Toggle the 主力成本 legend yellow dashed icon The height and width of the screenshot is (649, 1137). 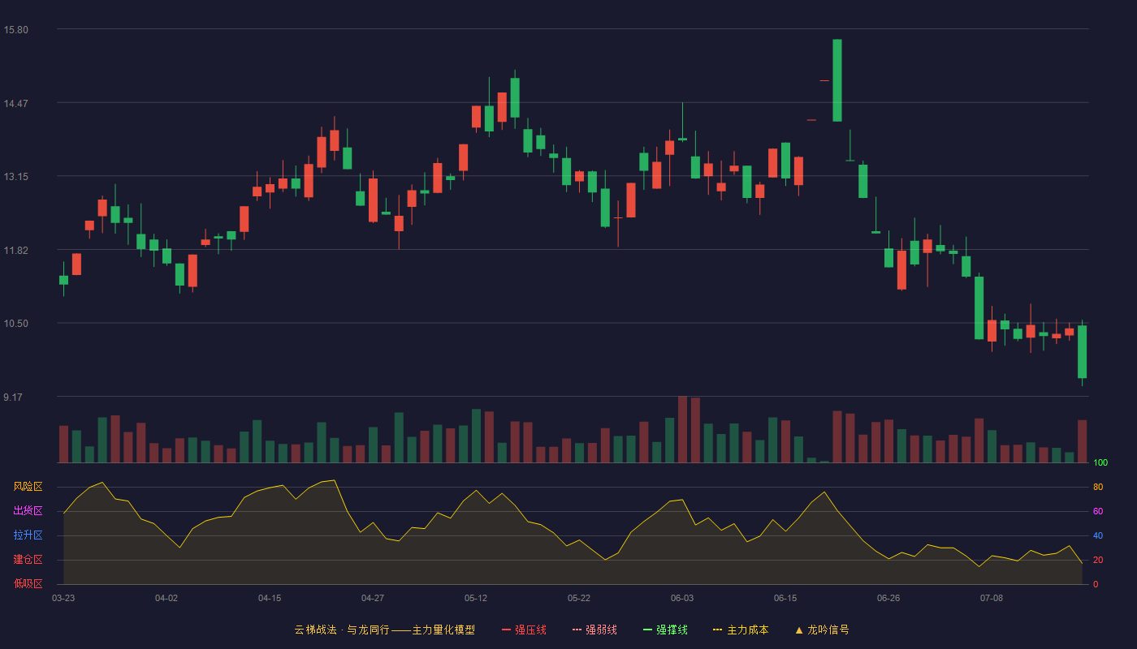(718, 630)
